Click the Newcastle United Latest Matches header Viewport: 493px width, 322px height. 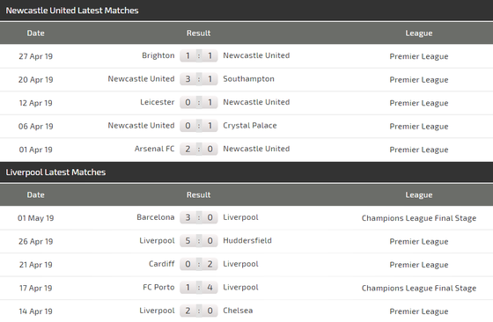pos(72,11)
